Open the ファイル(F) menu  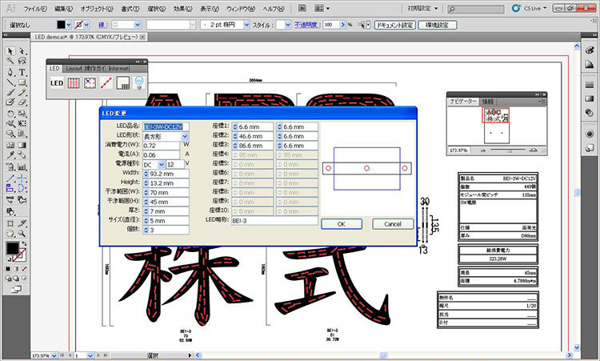pos(35,9)
